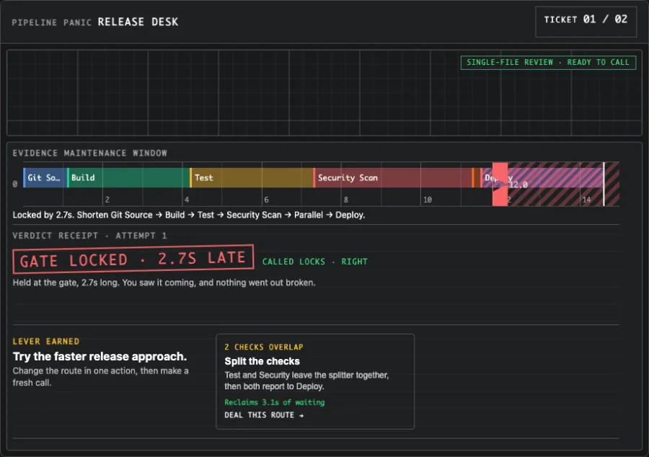Click the VERDICT RECEIPT · ATTEMPT 1 label

pyautogui.click(x=90, y=236)
